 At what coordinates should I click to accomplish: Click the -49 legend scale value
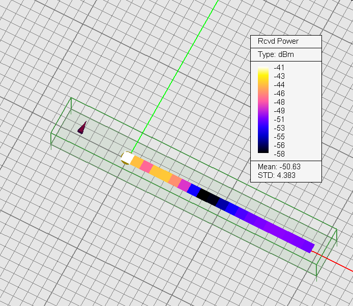(x=279, y=111)
